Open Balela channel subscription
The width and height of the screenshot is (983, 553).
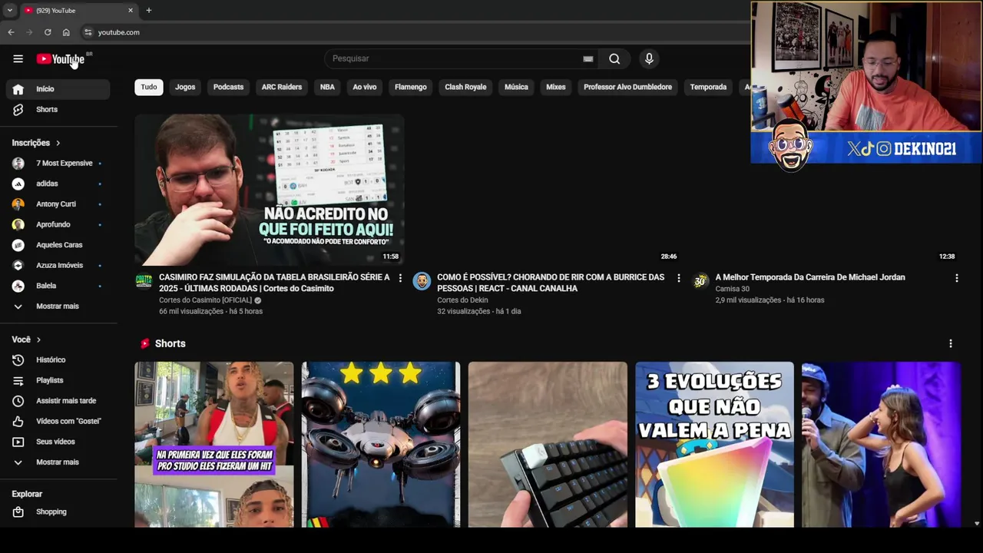pyautogui.click(x=58, y=286)
